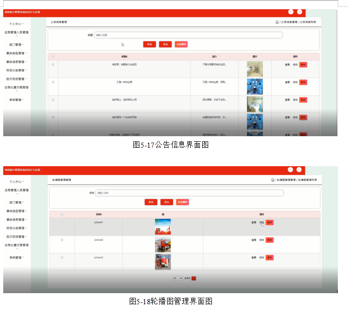Screen dimensions: 348x313
Task: Tick the checkbox for picture3 row
Action: click(x=62, y=258)
